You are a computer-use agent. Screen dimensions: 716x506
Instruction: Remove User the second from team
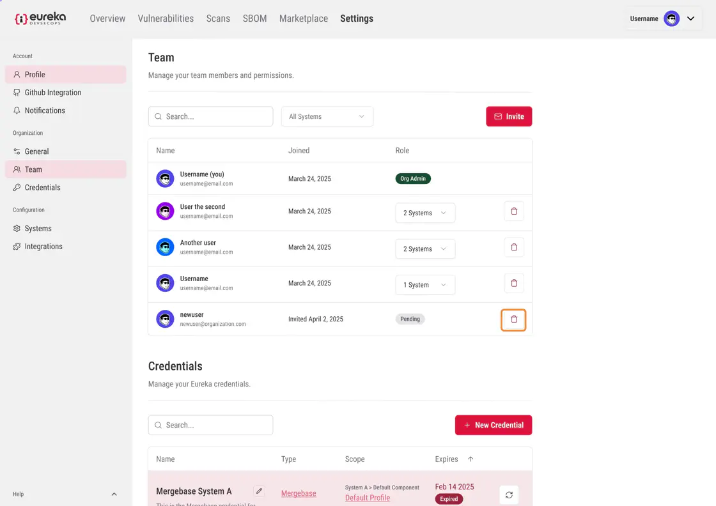point(513,211)
